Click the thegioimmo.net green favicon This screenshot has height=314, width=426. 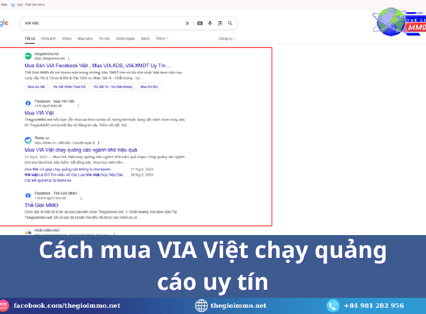(28, 56)
